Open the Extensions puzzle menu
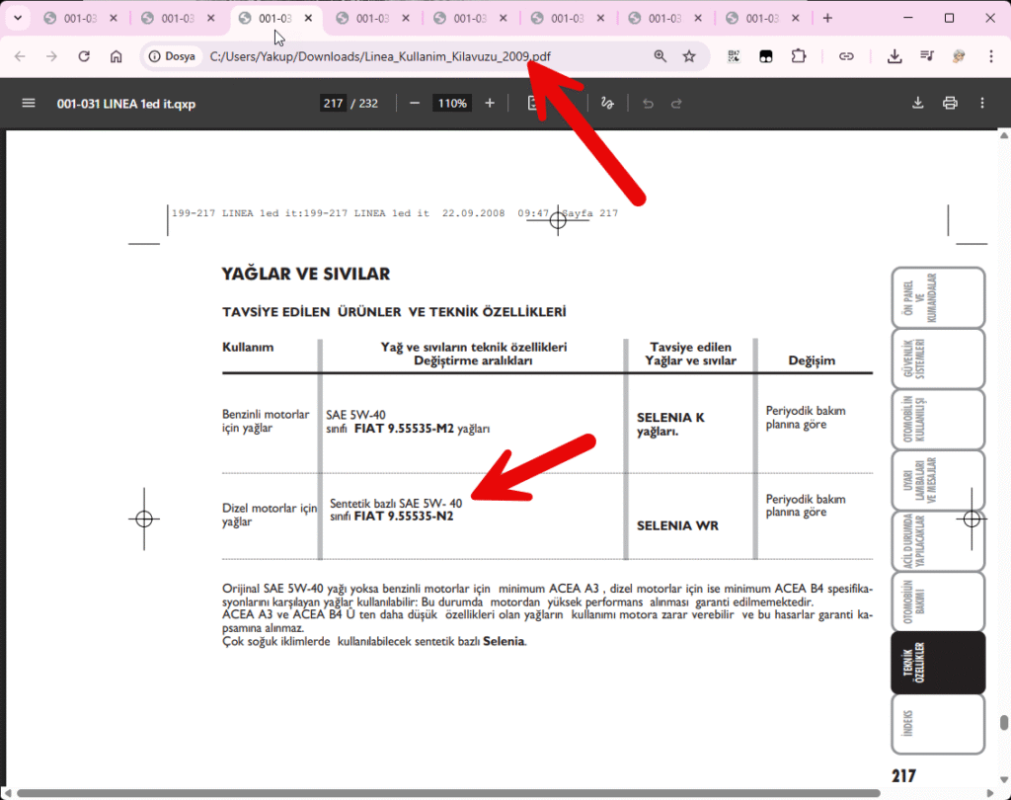Screen dimensions: 1011x800 tap(799, 56)
